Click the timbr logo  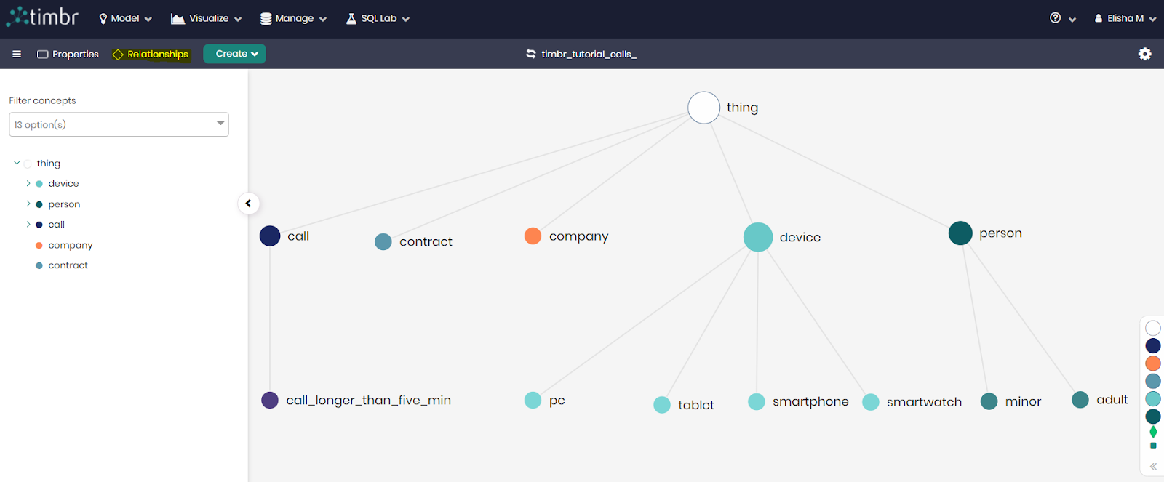43,17
